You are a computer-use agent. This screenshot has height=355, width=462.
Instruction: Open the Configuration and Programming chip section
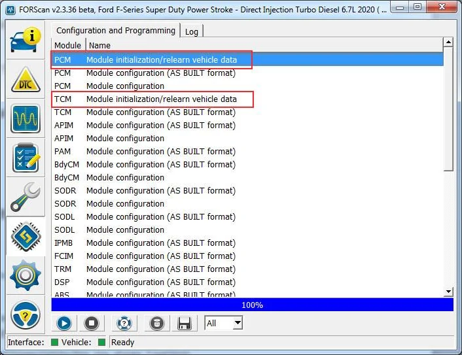[x=26, y=237]
